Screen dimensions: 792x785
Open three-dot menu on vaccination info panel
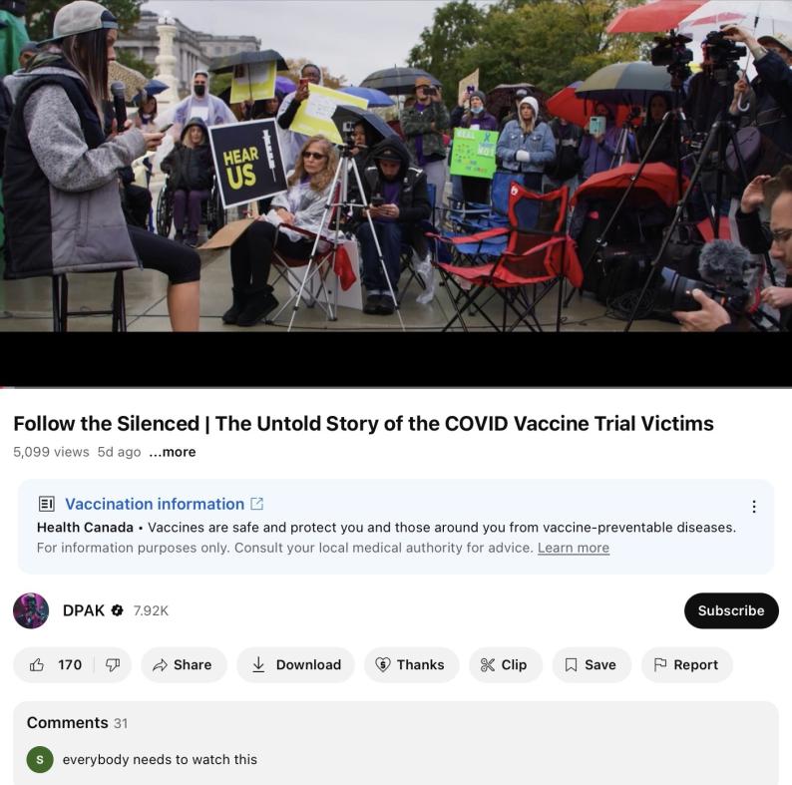754,506
